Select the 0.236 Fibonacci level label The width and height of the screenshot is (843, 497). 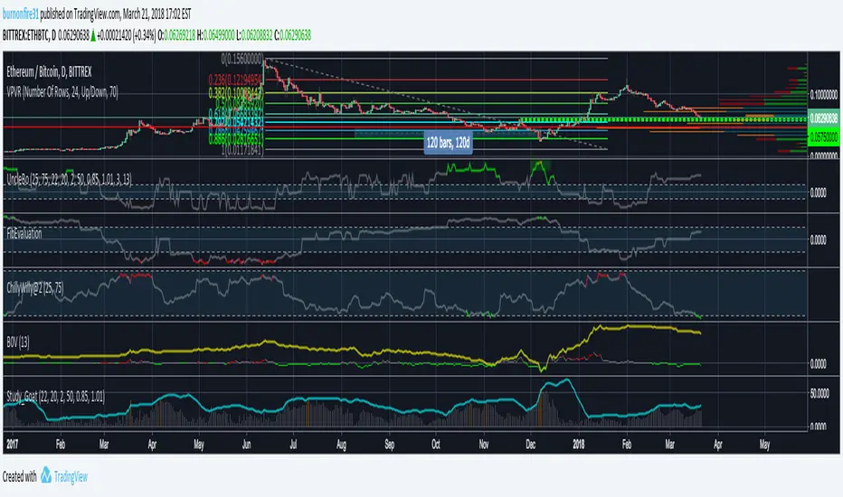[235, 80]
